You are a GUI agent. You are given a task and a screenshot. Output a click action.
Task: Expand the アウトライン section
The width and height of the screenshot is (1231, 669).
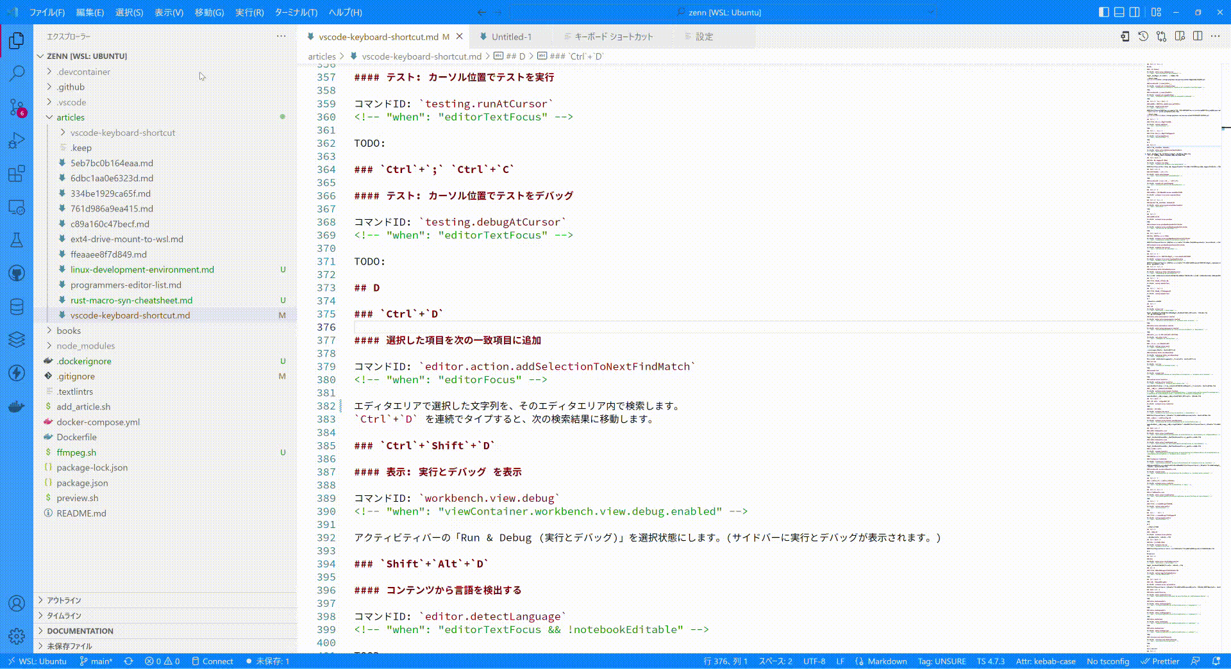165,600
